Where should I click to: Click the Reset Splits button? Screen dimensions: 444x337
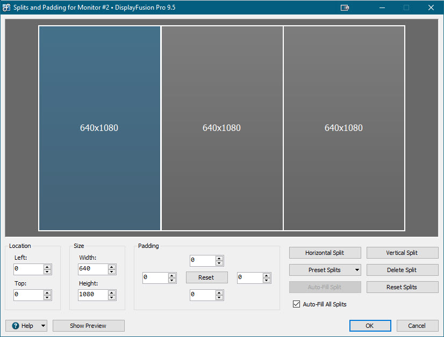[x=403, y=287]
